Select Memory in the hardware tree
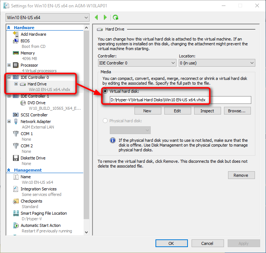The image size is (266, 253). pos(28,53)
